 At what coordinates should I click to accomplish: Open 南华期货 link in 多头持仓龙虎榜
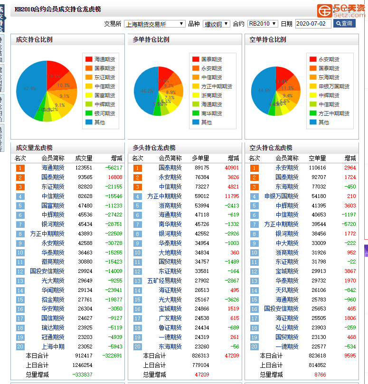point(170,225)
